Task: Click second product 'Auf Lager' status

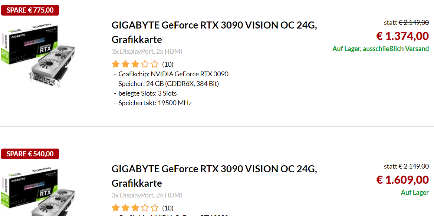Action: (415, 193)
